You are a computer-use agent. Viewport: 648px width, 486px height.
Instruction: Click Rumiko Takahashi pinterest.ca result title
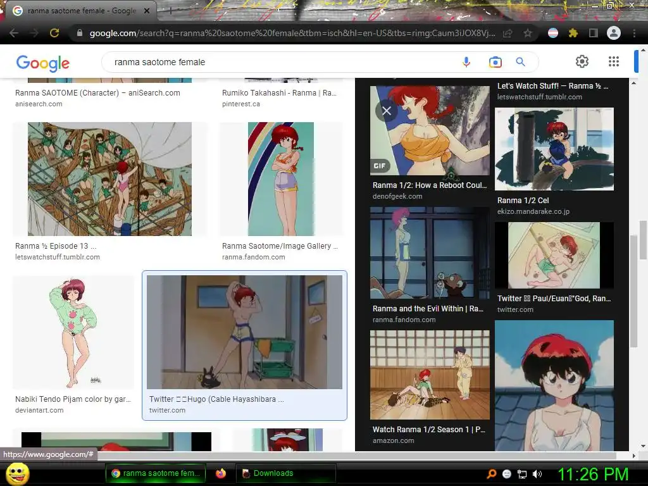[279, 93]
